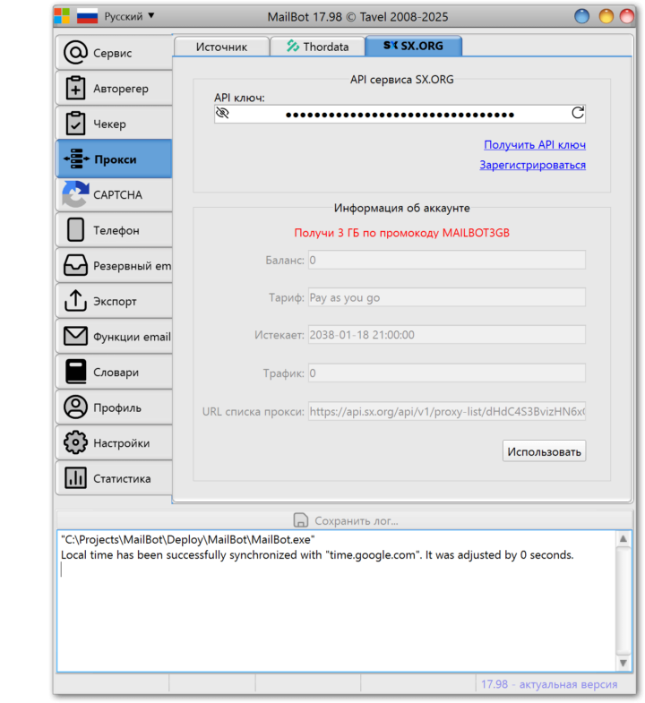The height and width of the screenshot is (703, 645).
Task: Click the Получить API ключ link
Action: click(x=535, y=144)
